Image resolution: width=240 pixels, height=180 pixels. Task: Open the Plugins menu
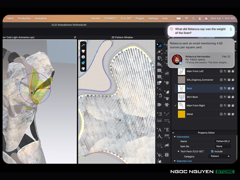coord(140,18)
